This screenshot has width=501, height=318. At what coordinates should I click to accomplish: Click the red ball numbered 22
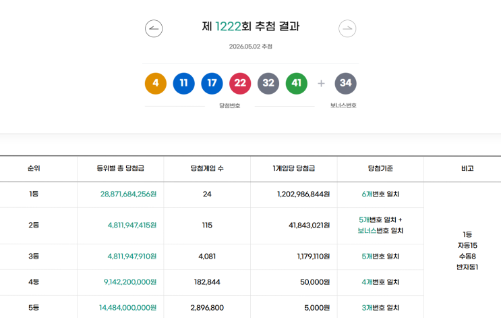[x=240, y=84]
